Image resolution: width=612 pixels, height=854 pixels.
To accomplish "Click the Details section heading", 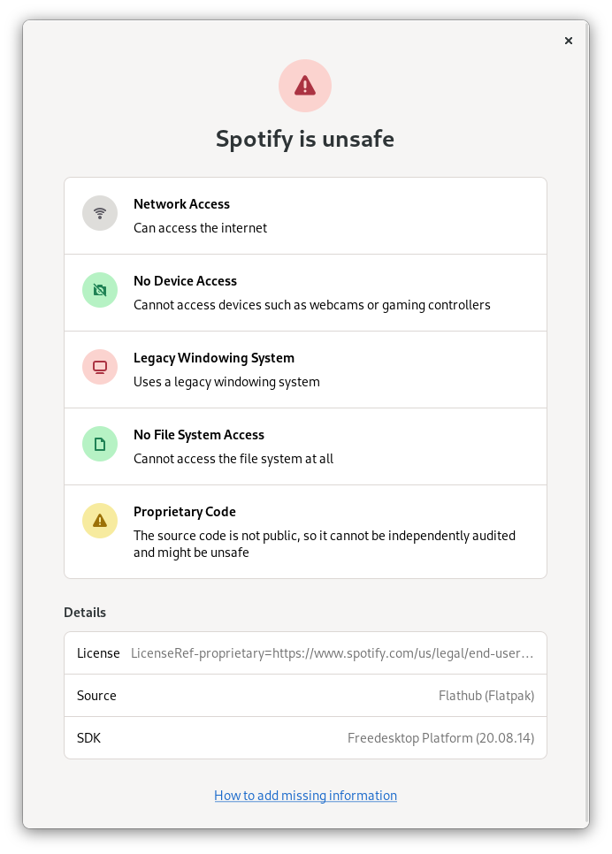I will pos(85,612).
